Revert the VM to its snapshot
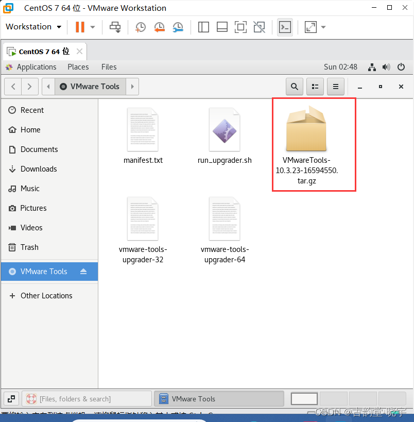The image size is (414, 422). 159,27
